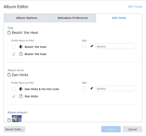The height and width of the screenshot is (136, 146).
Task: Enable the Roon title Beatin' the Heat checkbox
Action: click(14, 47)
